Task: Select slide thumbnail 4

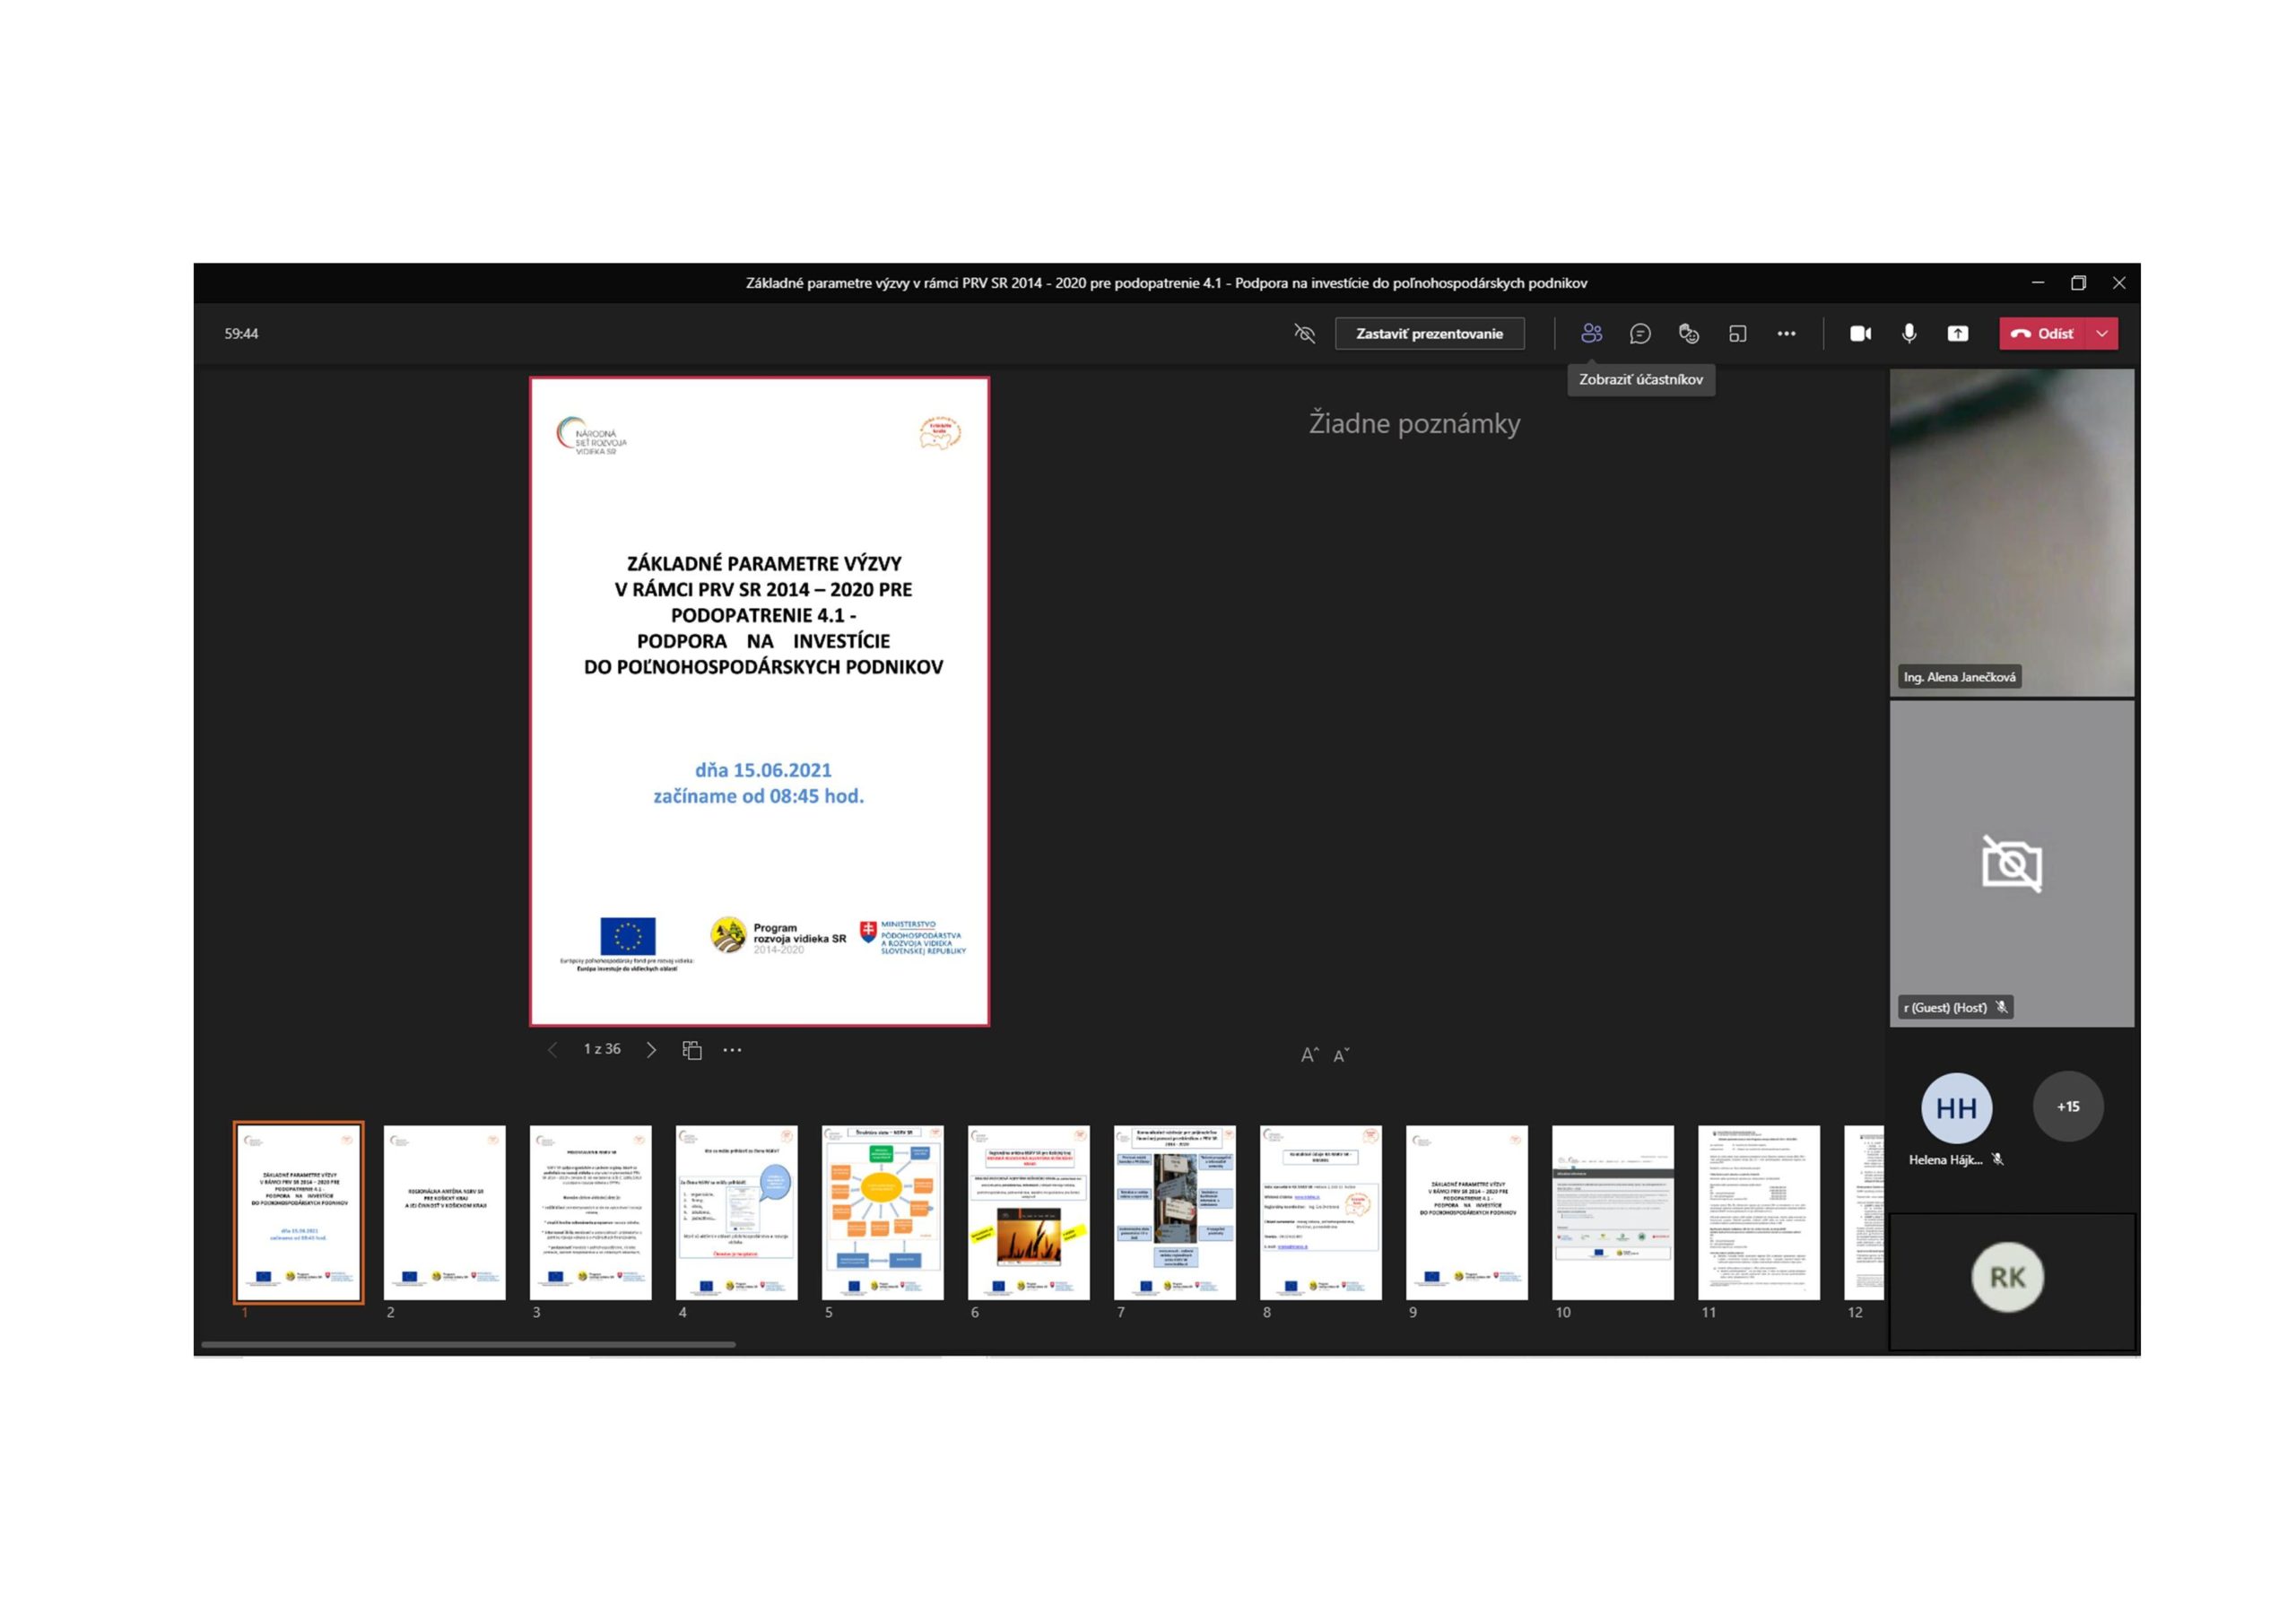Action: (737, 1212)
